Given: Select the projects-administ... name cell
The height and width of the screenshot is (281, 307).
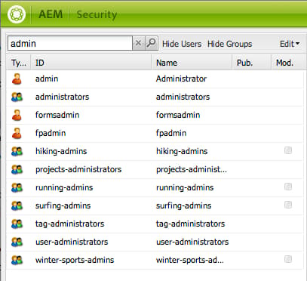Looking at the screenshot, I should click(192, 169).
